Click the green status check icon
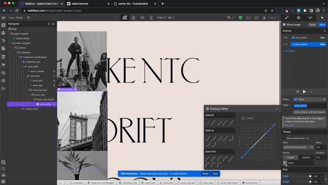 coord(240,18)
